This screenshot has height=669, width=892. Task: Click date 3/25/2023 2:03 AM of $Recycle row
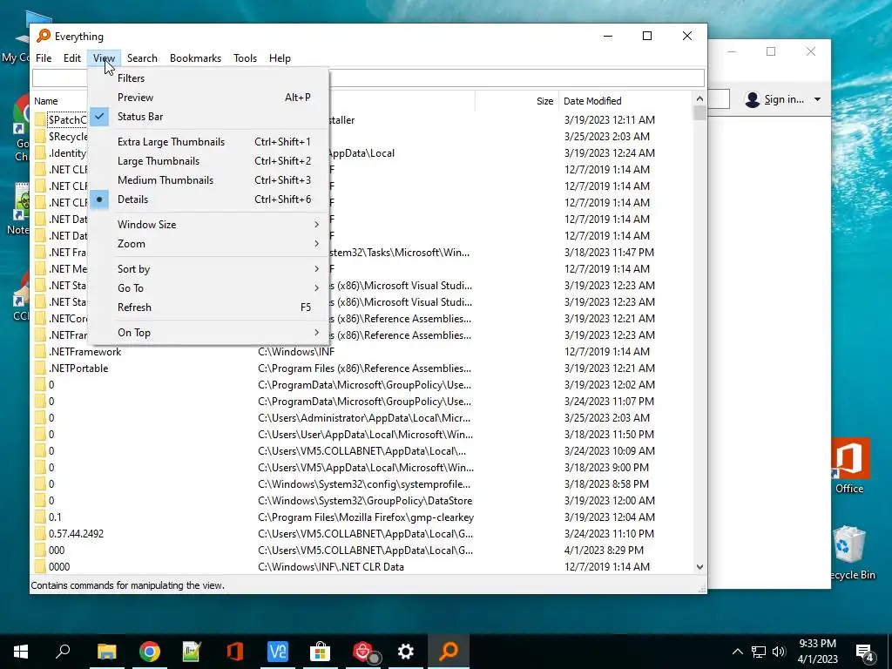(x=606, y=137)
